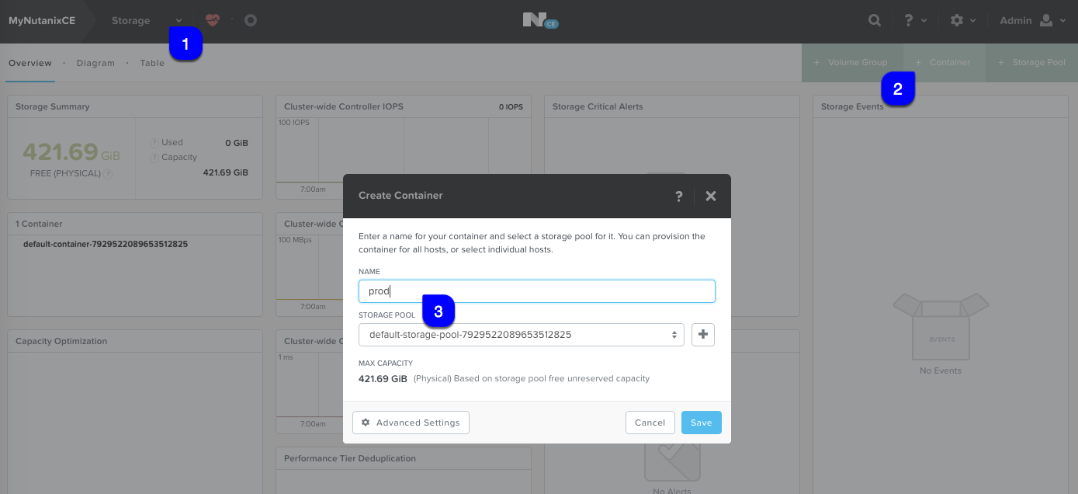Click the Admin user avatar icon
This screenshot has width=1078, height=494.
[x=1046, y=21]
